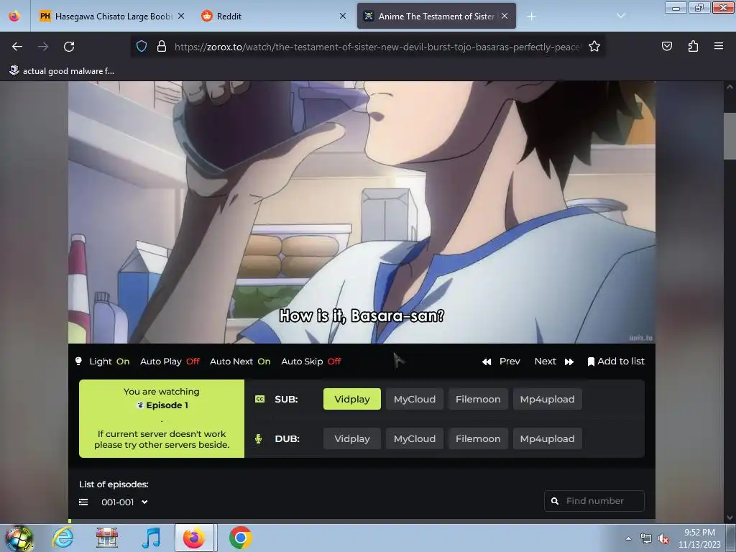
Task: Select SUB Mp4upload server
Action: pyautogui.click(x=547, y=399)
